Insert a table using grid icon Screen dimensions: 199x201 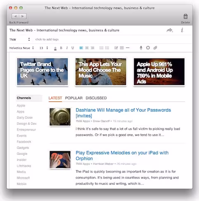[122, 48]
